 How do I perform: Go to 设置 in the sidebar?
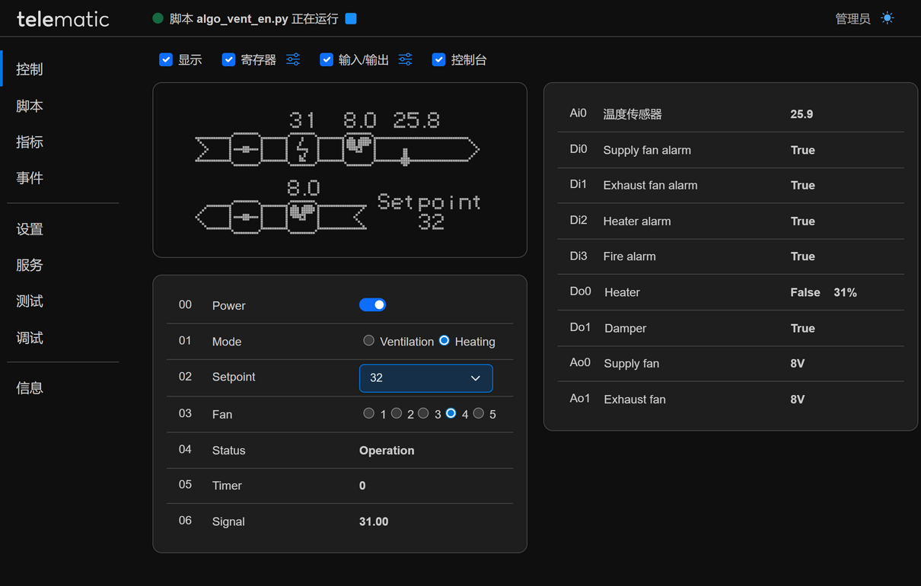pos(30,229)
